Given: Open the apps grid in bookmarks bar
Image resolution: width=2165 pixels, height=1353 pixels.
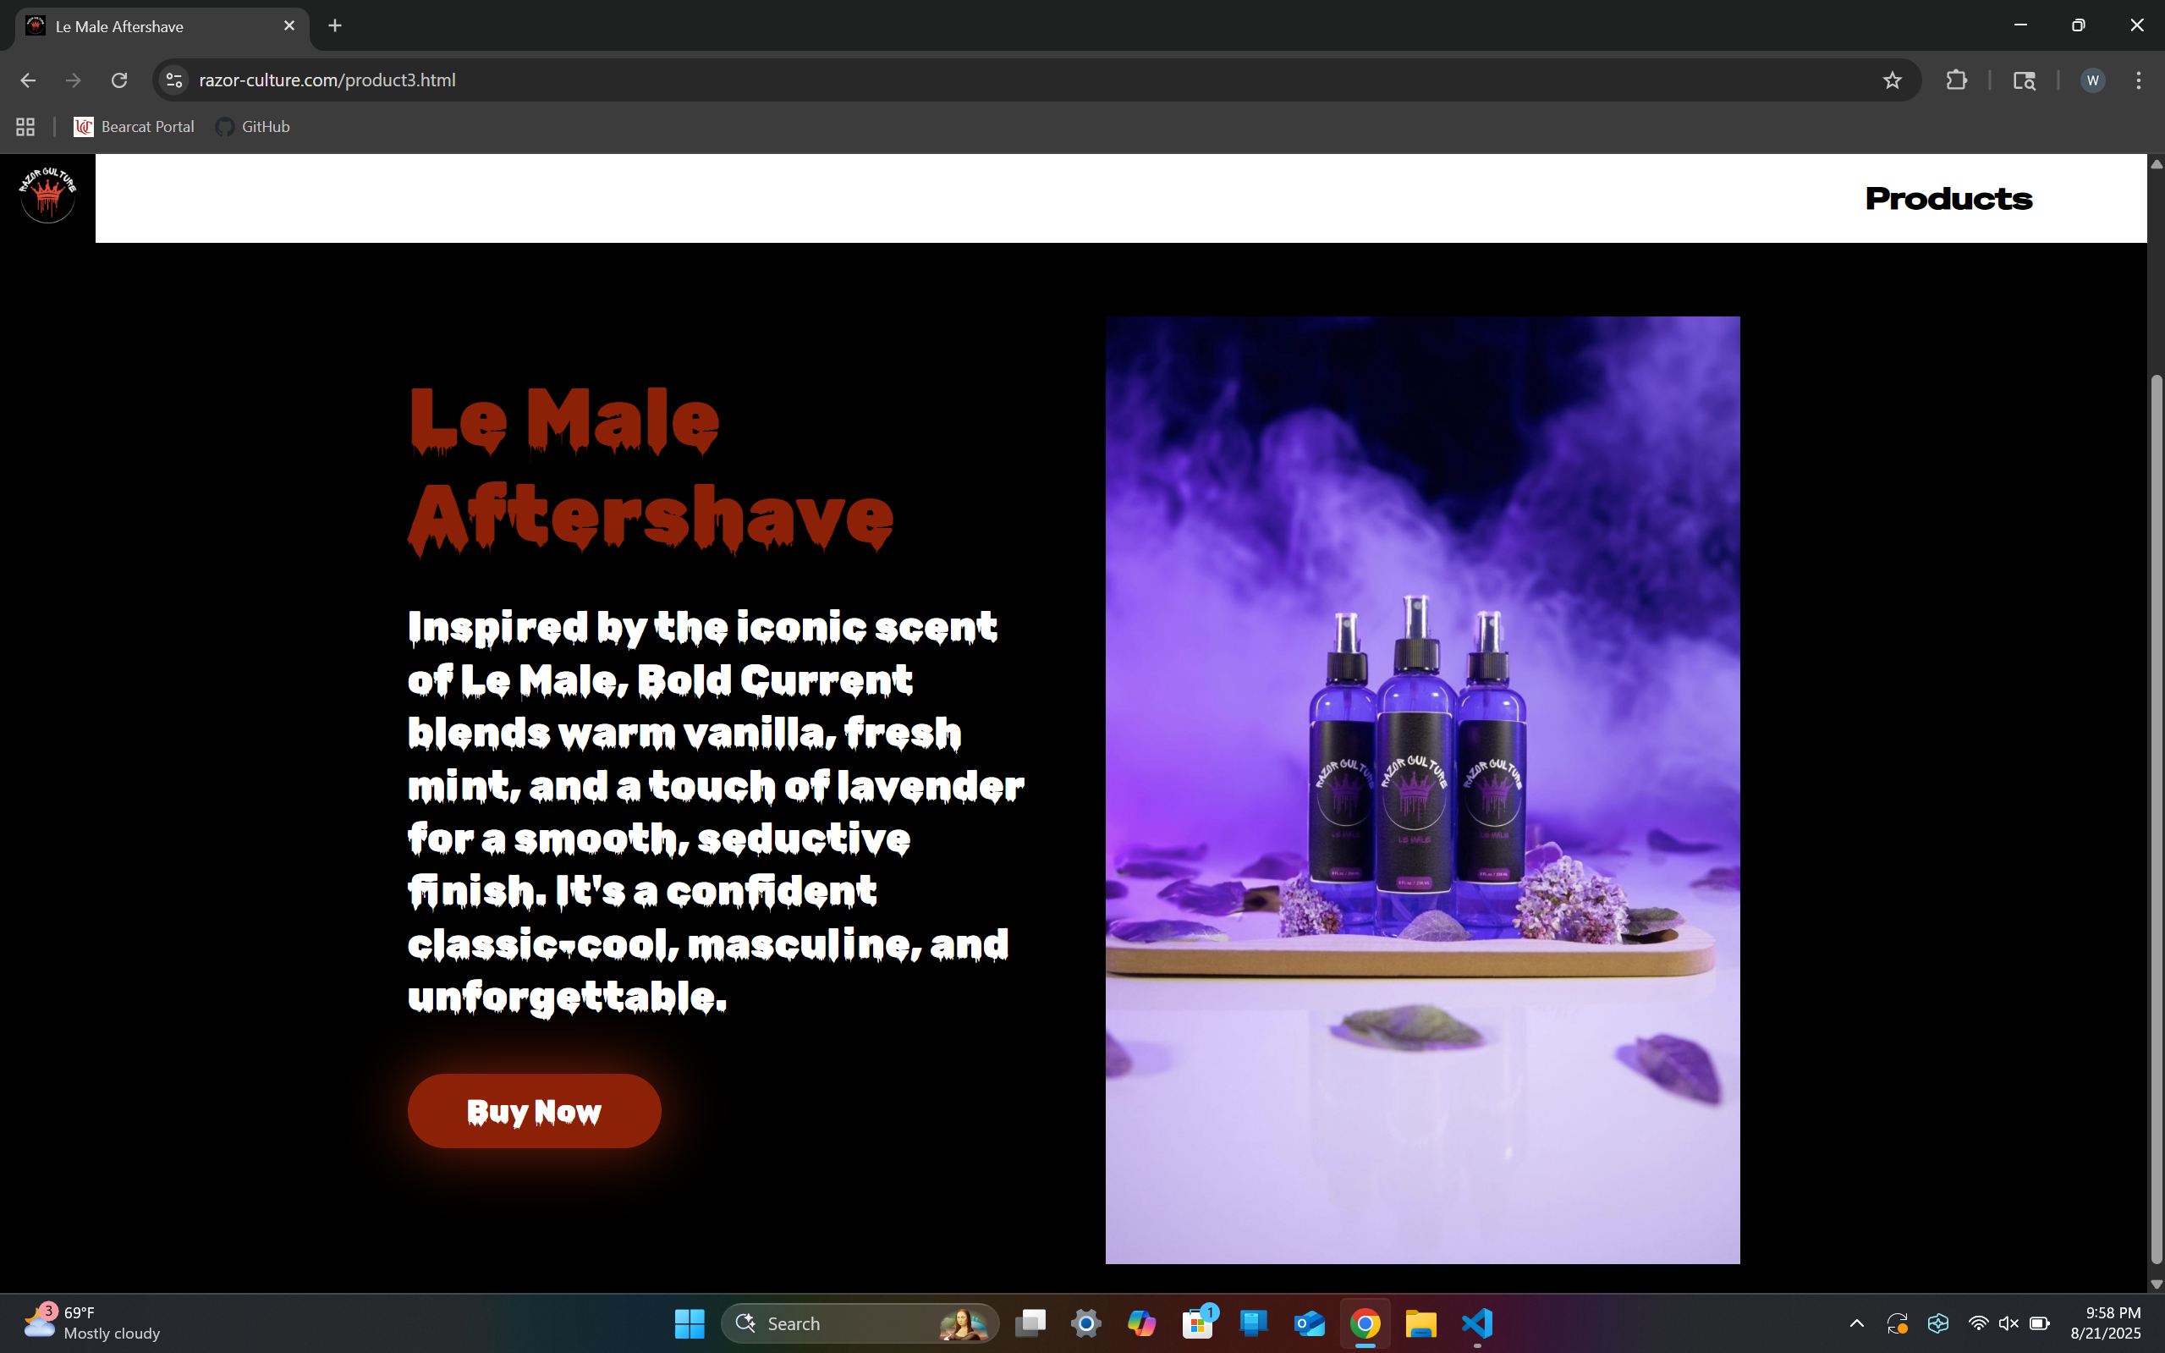Looking at the screenshot, I should pyautogui.click(x=25, y=127).
